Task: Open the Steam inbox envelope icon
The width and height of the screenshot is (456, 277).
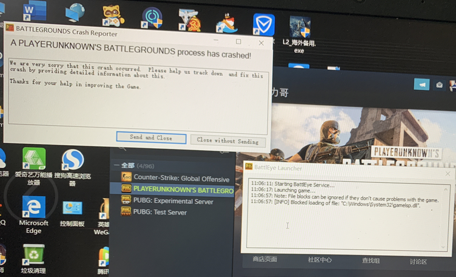Action: point(440,85)
